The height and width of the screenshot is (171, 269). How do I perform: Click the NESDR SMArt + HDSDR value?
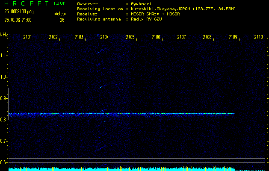pos(155,14)
